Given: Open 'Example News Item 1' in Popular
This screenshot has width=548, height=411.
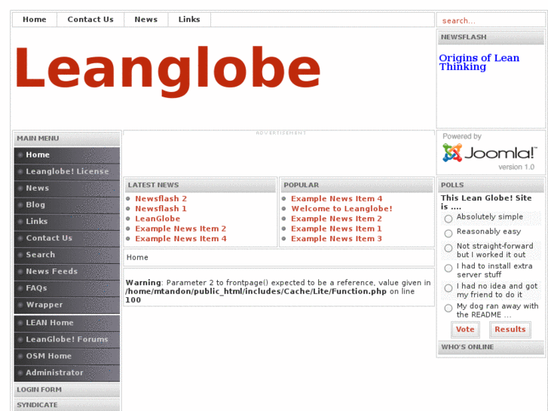Looking at the screenshot, I should tap(336, 229).
